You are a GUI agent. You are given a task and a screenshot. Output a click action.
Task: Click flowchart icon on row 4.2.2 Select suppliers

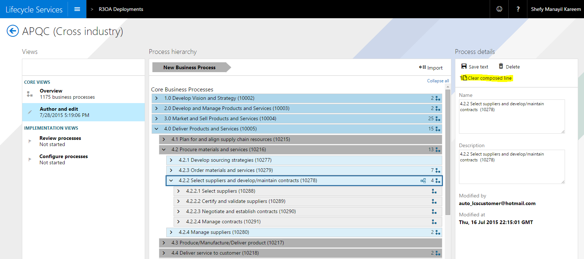[x=423, y=181]
